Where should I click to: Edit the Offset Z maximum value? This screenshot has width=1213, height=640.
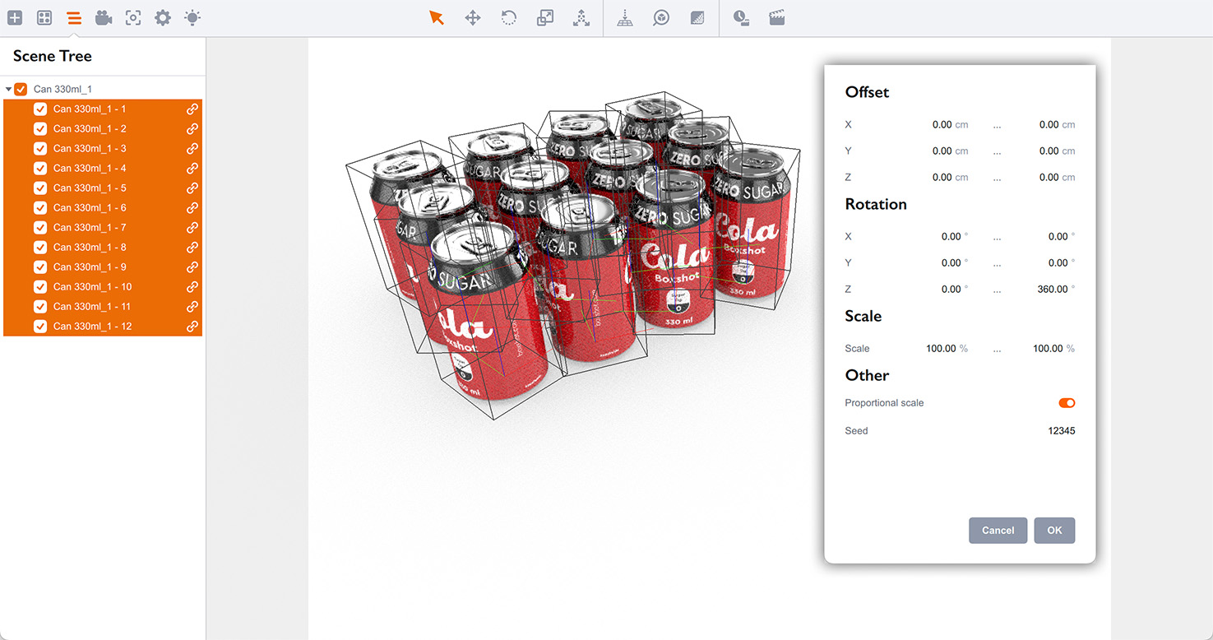point(1049,178)
